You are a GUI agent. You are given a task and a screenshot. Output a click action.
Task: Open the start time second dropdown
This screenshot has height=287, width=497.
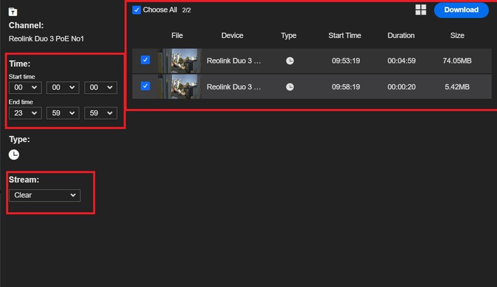coord(101,87)
